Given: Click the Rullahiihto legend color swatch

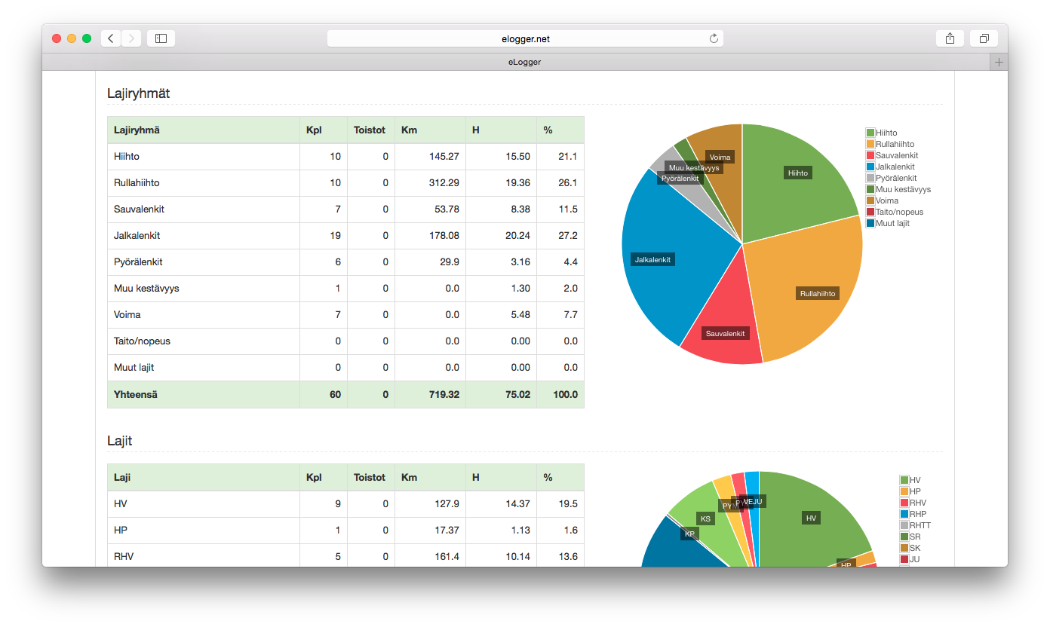Looking at the screenshot, I should (x=870, y=144).
